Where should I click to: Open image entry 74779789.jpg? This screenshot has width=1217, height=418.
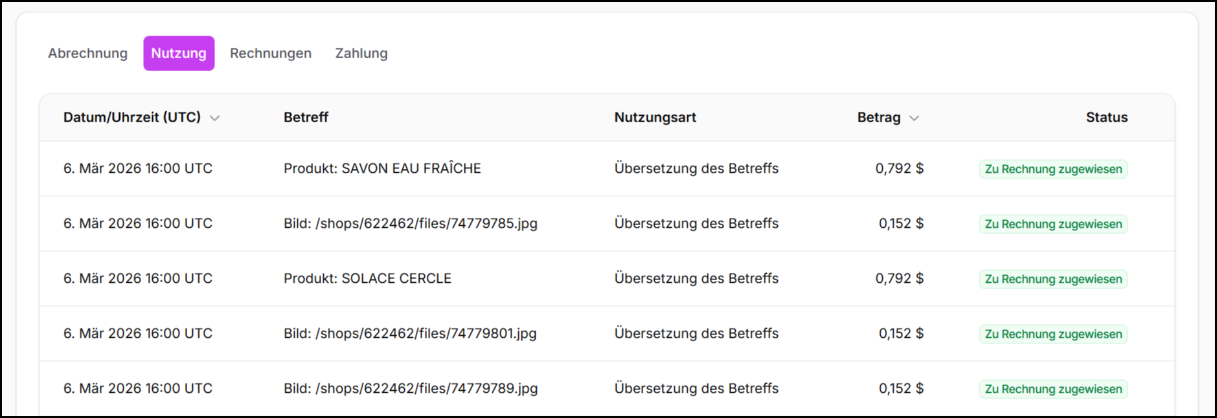(x=410, y=388)
